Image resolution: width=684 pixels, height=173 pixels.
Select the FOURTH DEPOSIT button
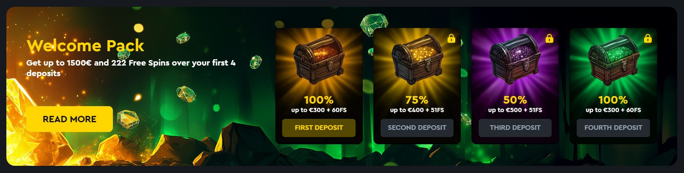click(x=613, y=128)
